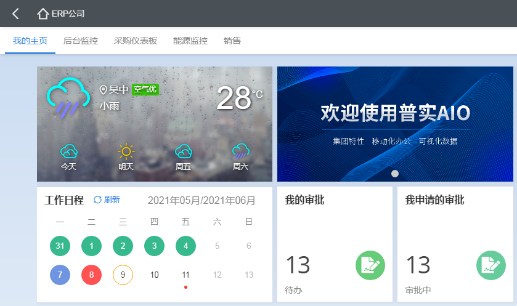Select calendar date 8 in red
517x306 pixels.
(91, 275)
